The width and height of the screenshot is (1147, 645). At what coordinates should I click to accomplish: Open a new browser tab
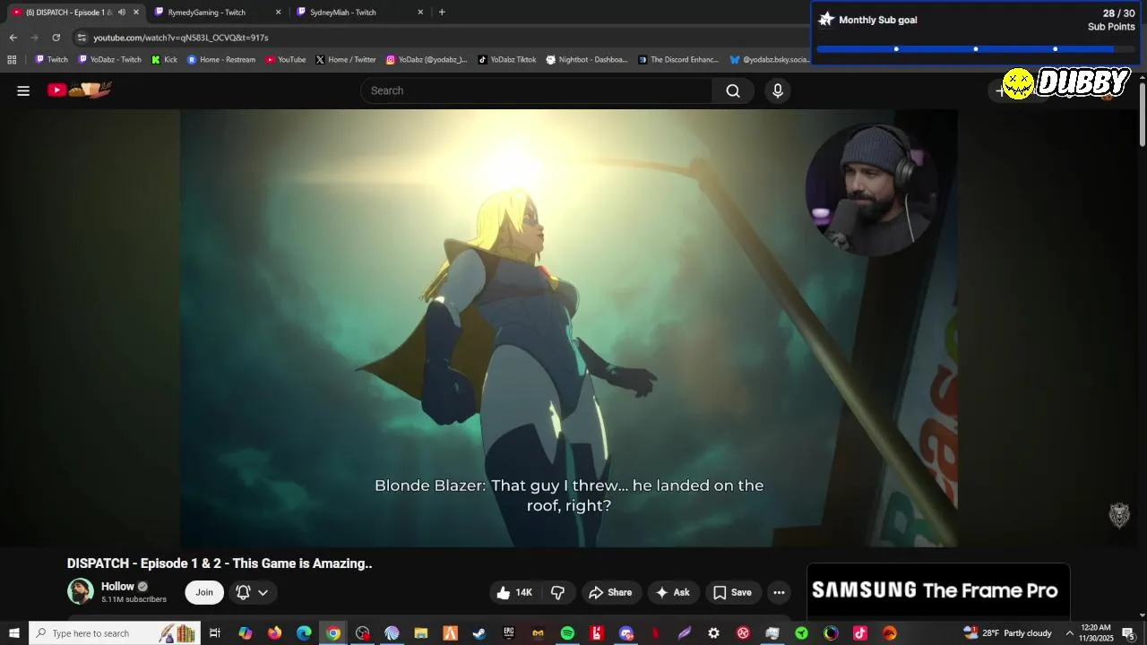(442, 13)
